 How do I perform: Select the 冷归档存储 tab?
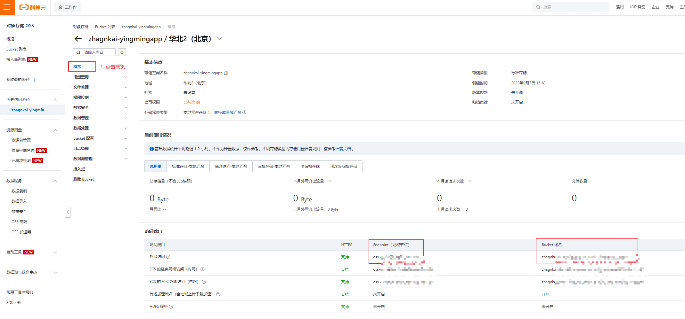tap(310, 166)
